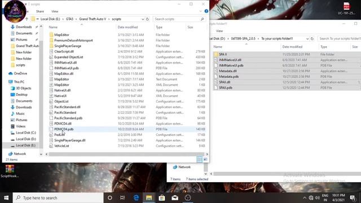The height and width of the screenshot is (203, 361).
Task: Open Local Disk (C:) in navigation pane
Action: point(26,133)
